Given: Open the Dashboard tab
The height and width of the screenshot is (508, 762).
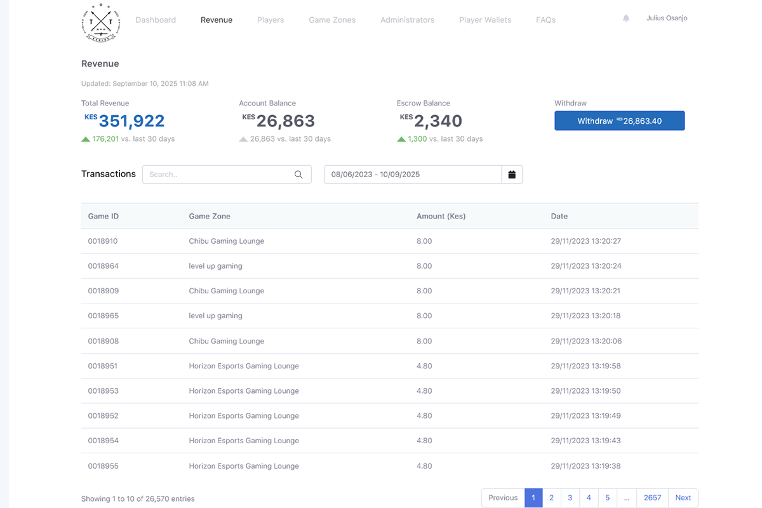Looking at the screenshot, I should click(156, 20).
